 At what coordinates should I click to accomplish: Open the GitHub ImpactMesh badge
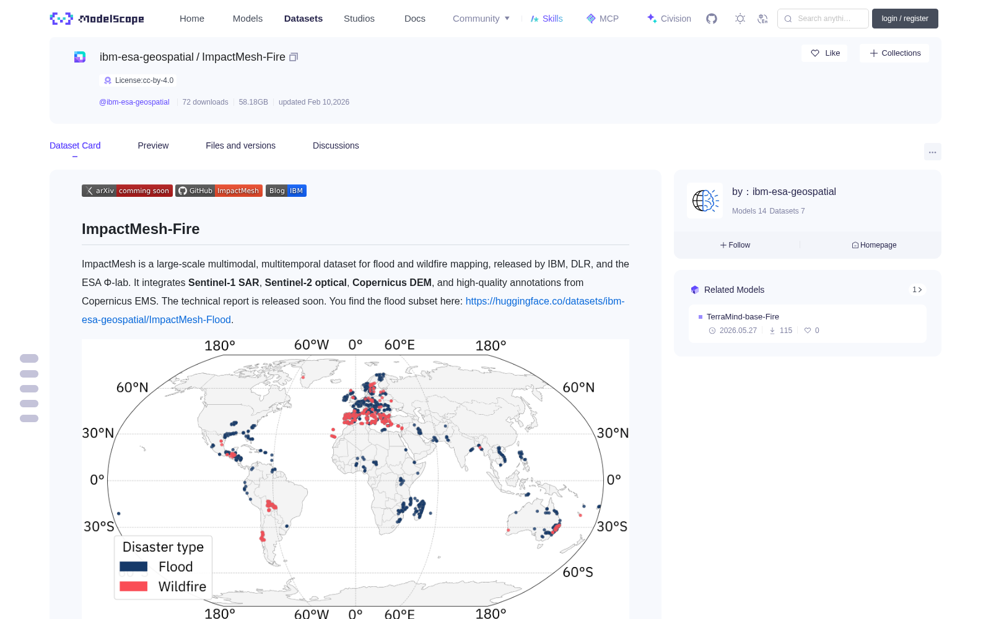219,191
